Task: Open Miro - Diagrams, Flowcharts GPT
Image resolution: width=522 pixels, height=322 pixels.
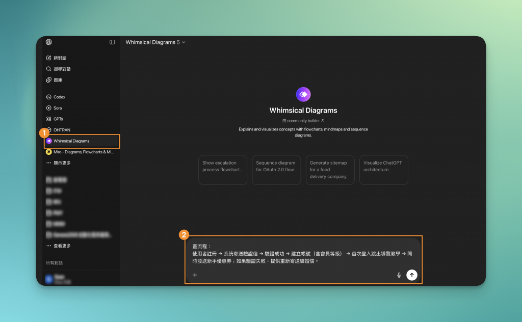Action: point(80,152)
